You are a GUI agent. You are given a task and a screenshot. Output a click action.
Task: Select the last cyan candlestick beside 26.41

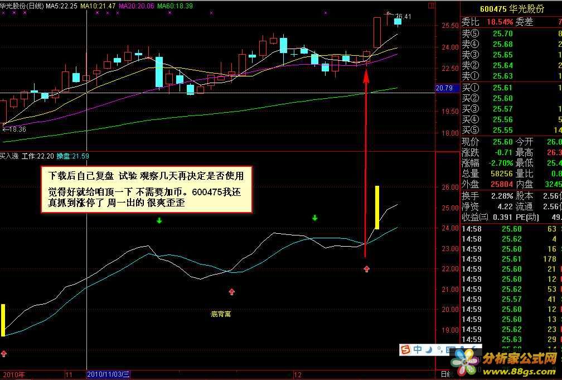(x=398, y=22)
